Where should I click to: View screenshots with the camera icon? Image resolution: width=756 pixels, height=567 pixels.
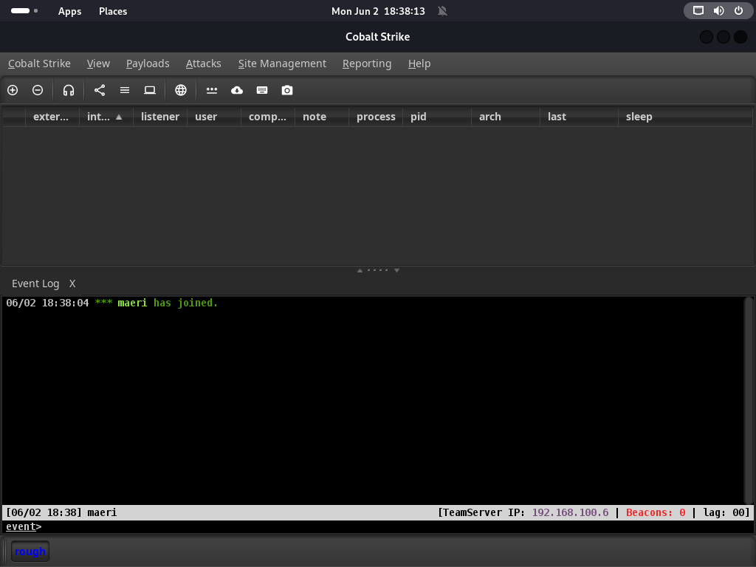pyautogui.click(x=287, y=90)
